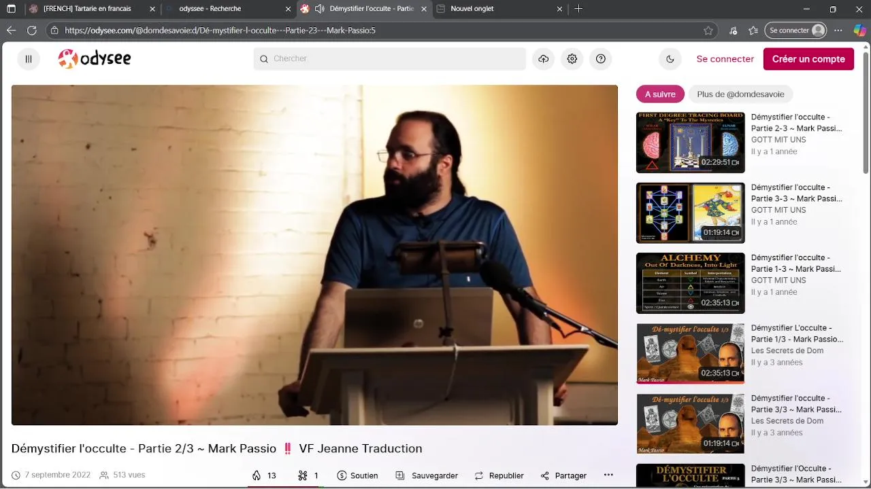Open Les Secrets de Dom channel under Partie 3/3
The image size is (871, 489).
787,421
